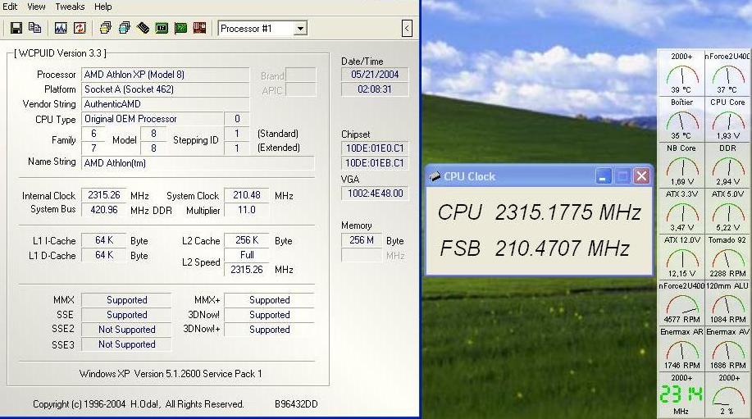The image size is (752, 419).
Task: Click the Vendor String field AuthenticAMD
Action: 166,104
